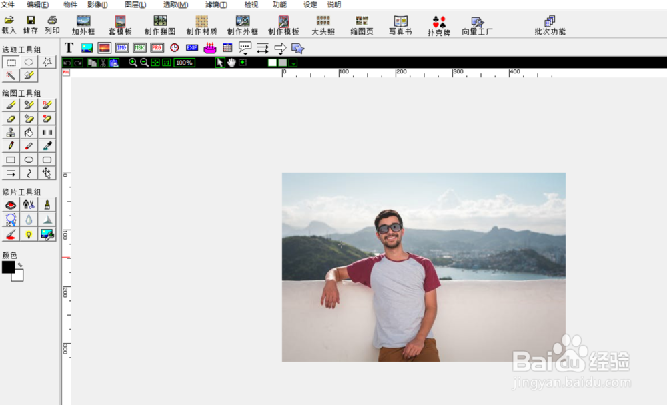The image size is (667, 405).
Task: Click the gray canvas background swatch
Action: (283, 63)
